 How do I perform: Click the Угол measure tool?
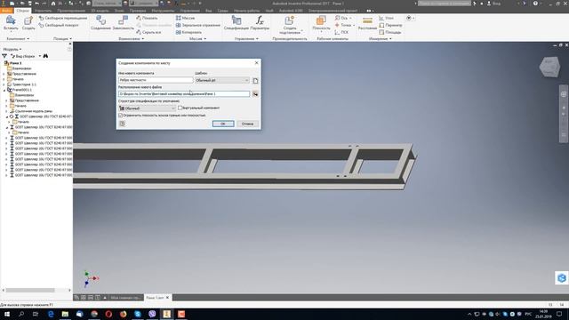pos(386,18)
